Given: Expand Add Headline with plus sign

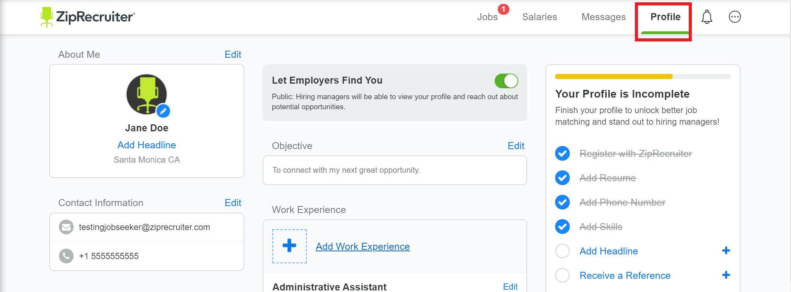Looking at the screenshot, I should coord(726,251).
